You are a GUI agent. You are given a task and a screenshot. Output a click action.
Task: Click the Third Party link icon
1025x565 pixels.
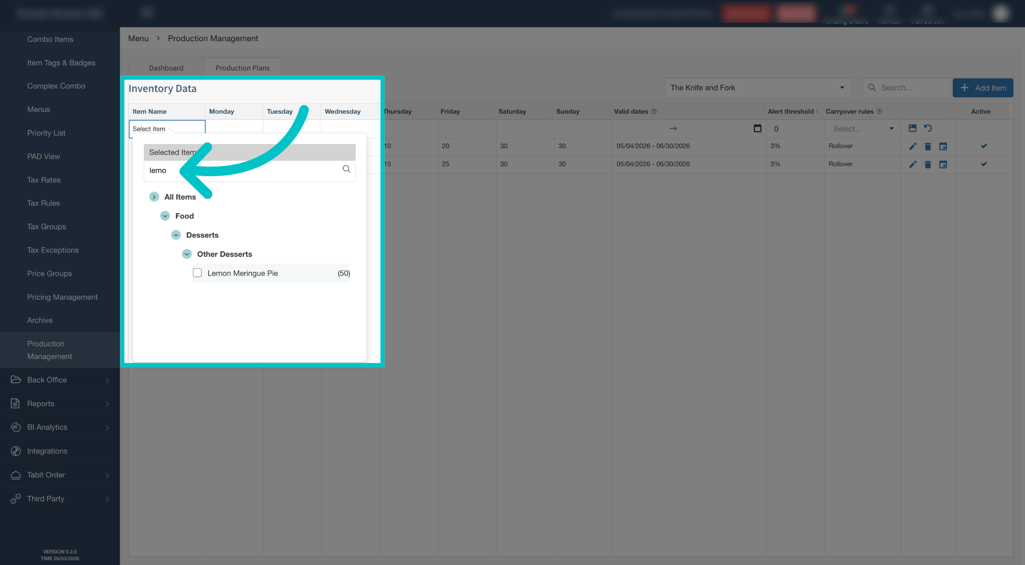(16, 499)
